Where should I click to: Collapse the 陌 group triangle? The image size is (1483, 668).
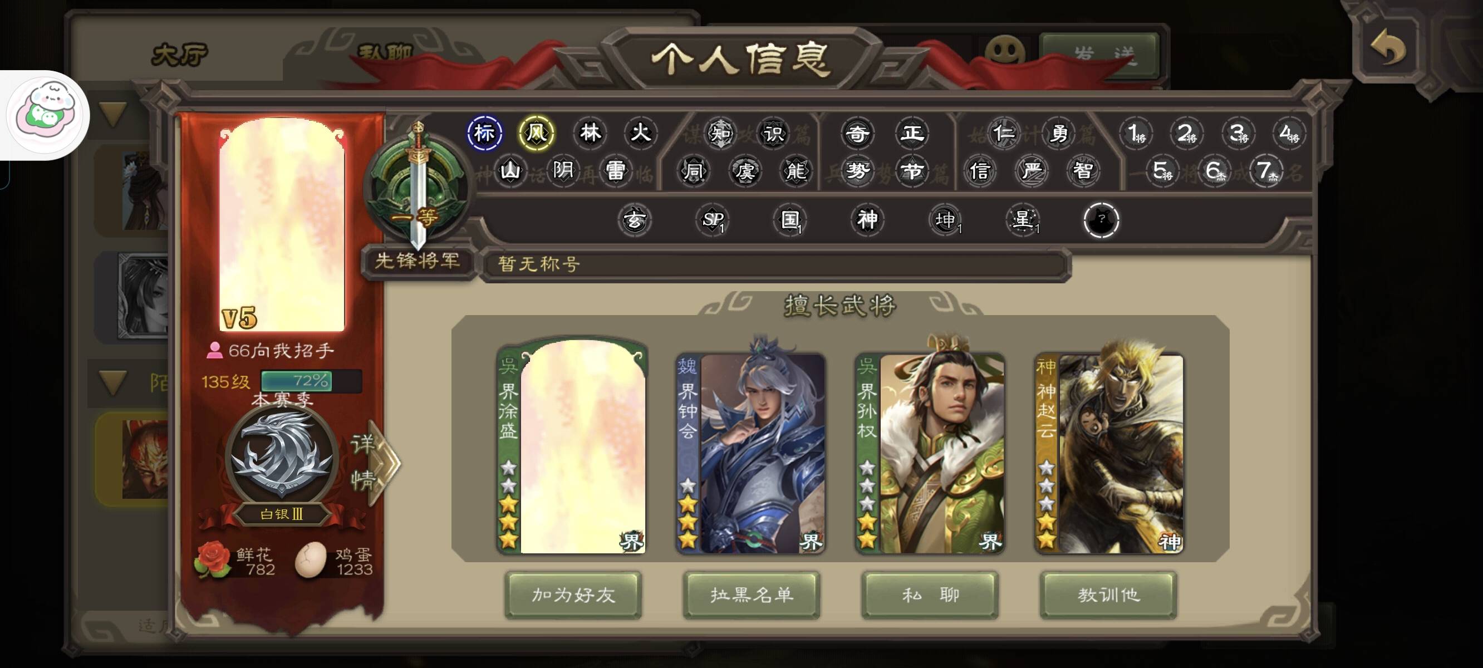[x=113, y=382]
